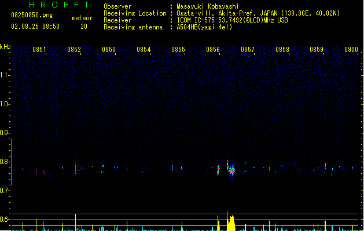The width and height of the screenshot is (364, 231).
Task: Click the meteor count 20
Action: [84, 27]
